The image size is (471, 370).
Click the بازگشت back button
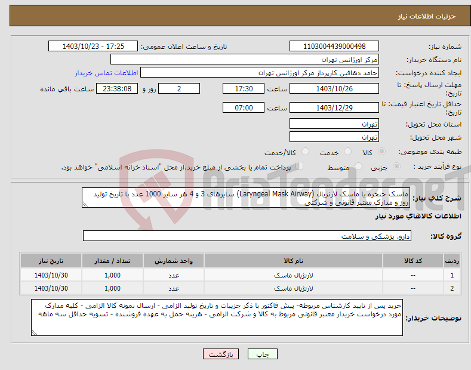click(221, 354)
